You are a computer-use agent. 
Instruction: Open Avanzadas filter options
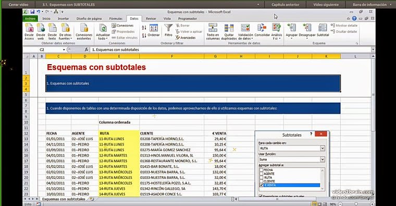(x=185, y=38)
